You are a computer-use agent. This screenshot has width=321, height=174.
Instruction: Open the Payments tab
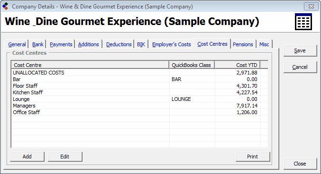[61, 44]
